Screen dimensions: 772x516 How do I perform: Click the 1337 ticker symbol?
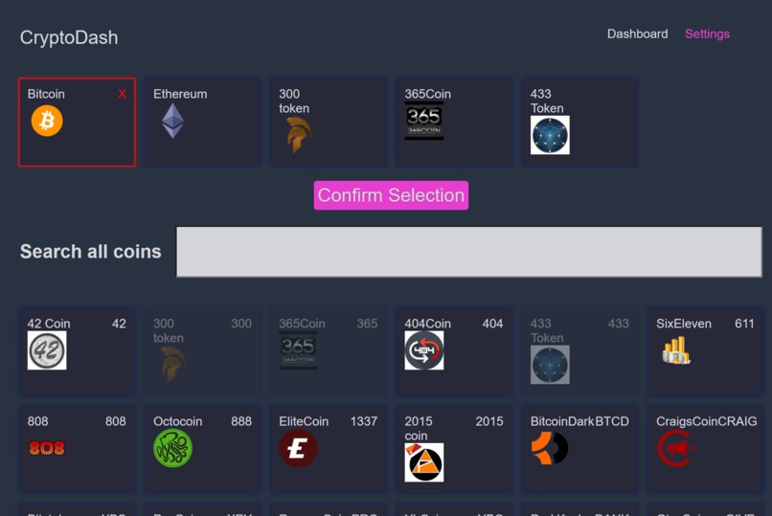point(363,421)
